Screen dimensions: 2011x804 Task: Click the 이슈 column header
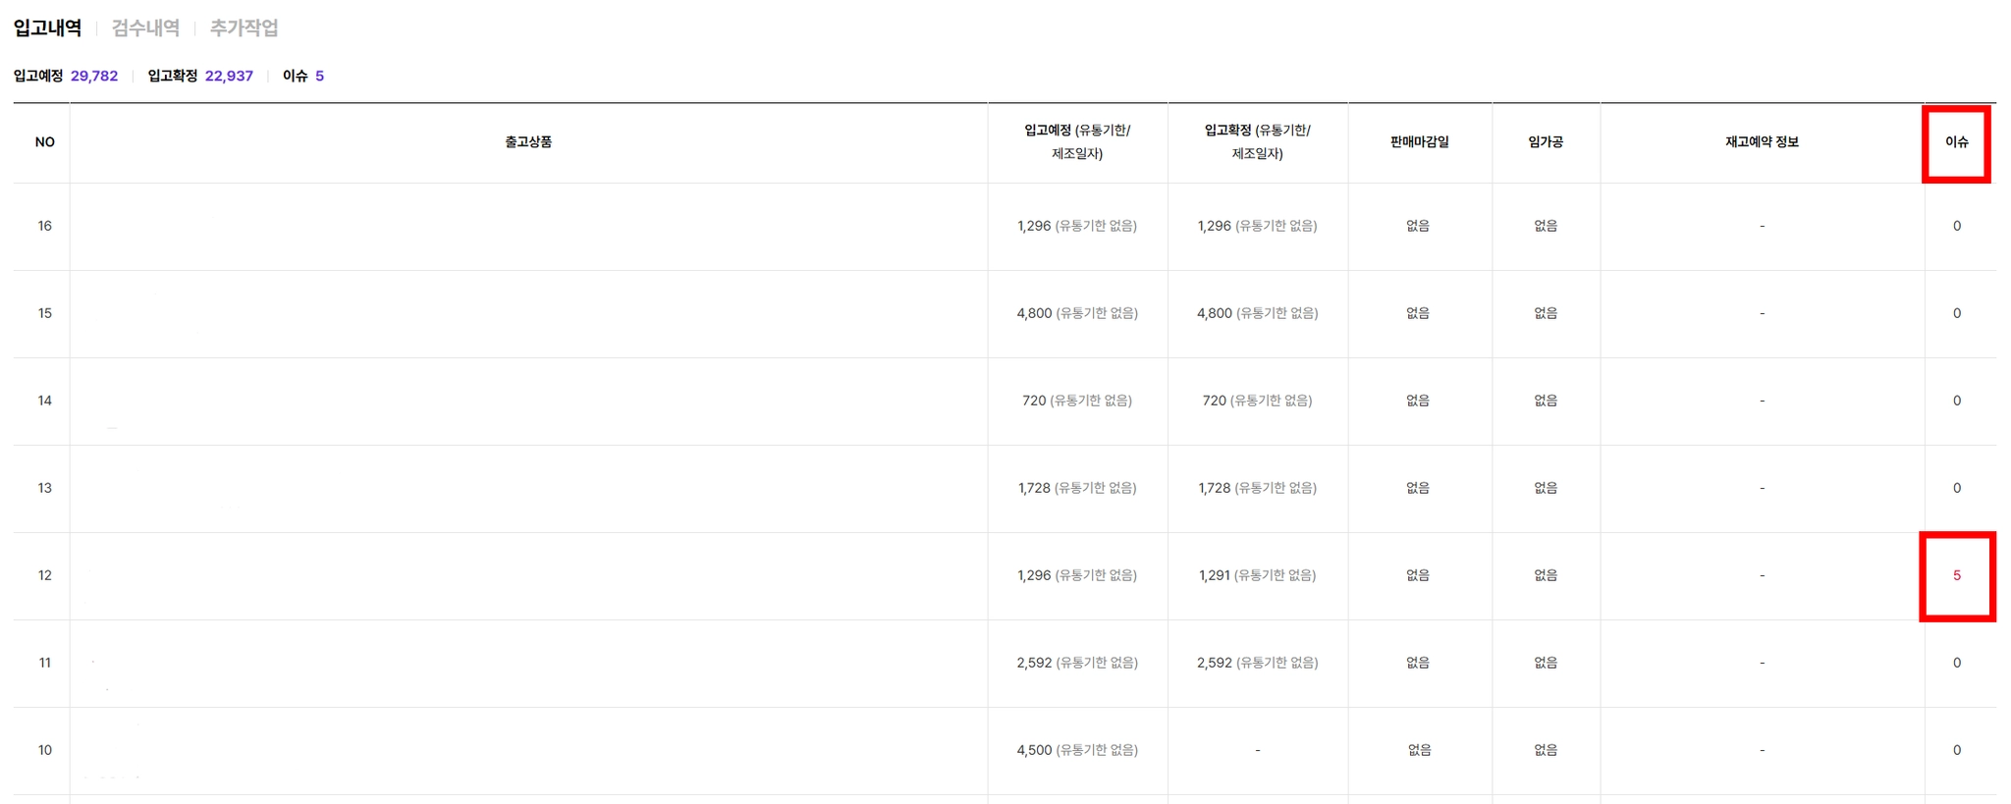(x=1956, y=142)
